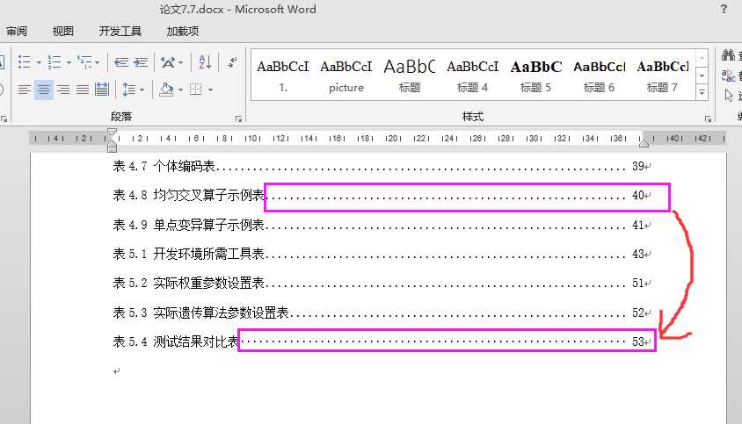Viewport: 742px width, 424px height.
Task: Click entry '表 4.9 单点变异算子示例表'
Action: click(188, 225)
